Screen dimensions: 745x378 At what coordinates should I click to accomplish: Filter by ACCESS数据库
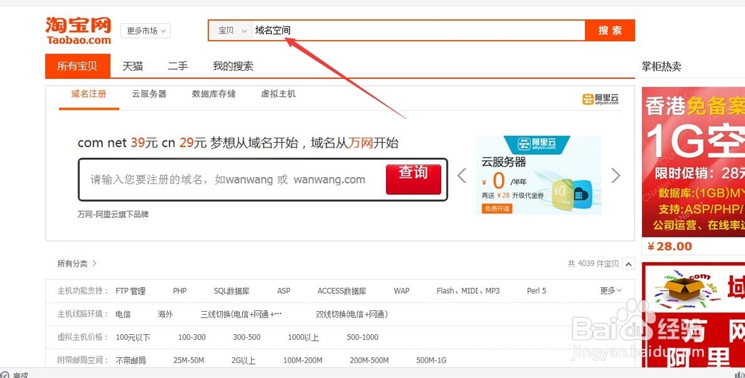[342, 291]
